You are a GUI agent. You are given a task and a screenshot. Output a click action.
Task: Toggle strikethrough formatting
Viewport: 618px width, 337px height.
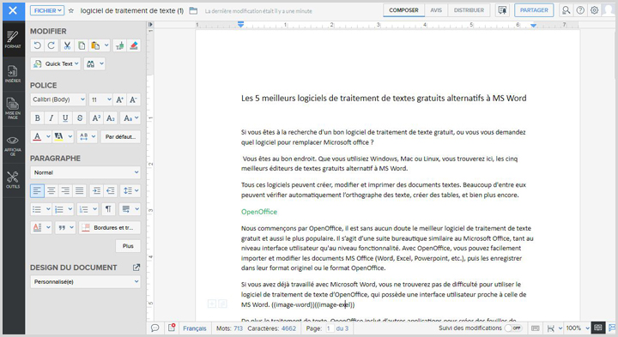coord(80,118)
